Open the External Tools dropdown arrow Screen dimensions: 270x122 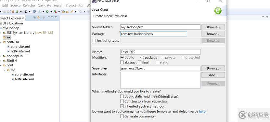point(59,11)
